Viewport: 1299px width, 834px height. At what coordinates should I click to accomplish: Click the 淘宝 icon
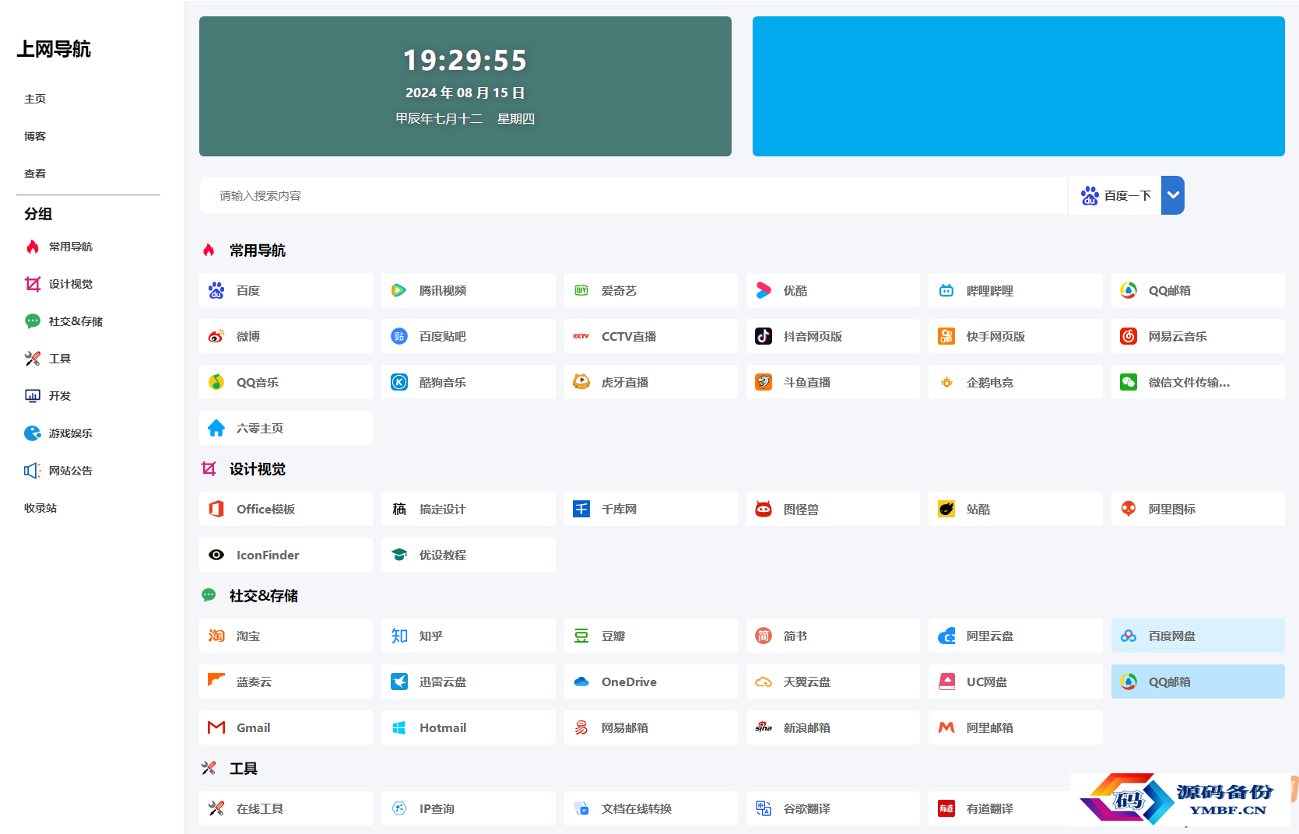(x=216, y=636)
